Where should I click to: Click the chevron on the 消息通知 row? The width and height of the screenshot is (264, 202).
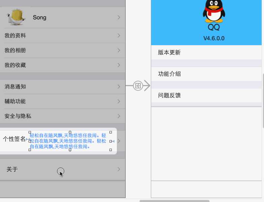119,87
